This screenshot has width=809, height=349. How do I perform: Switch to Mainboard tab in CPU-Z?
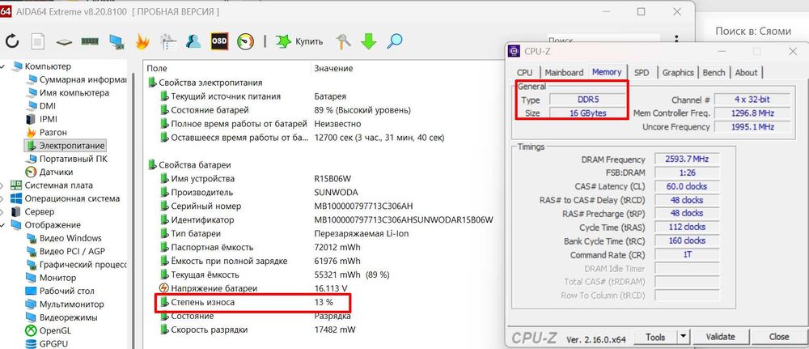point(564,73)
